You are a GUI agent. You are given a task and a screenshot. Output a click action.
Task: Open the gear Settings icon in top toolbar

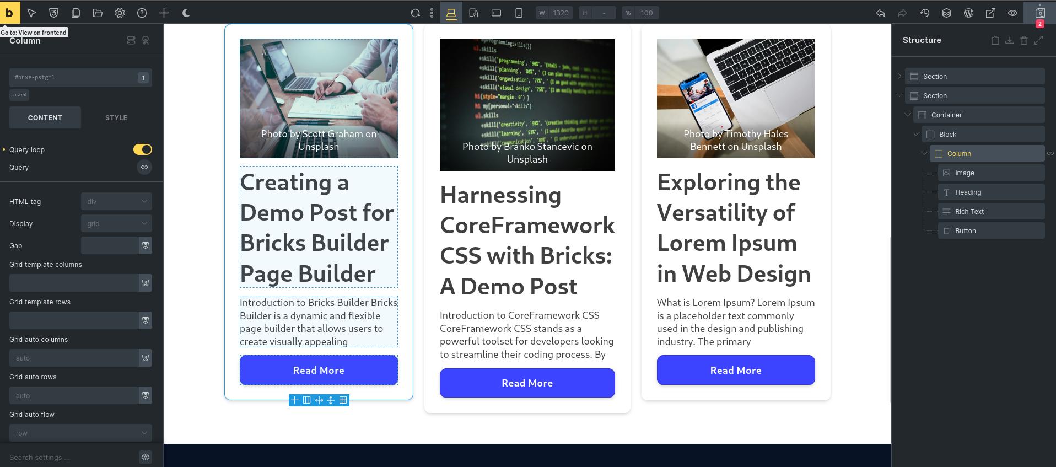point(120,13)
